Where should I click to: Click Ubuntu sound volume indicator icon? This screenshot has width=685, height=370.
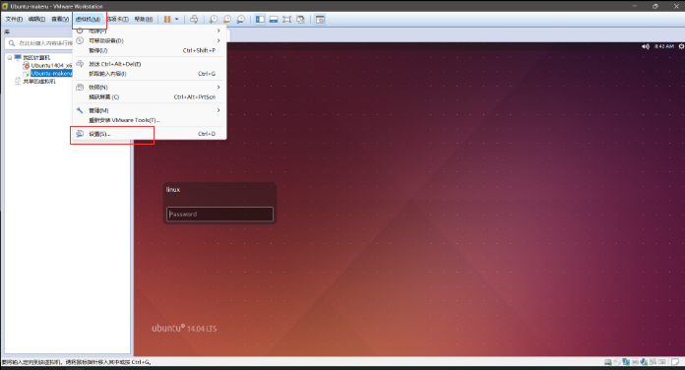[646, 46]
